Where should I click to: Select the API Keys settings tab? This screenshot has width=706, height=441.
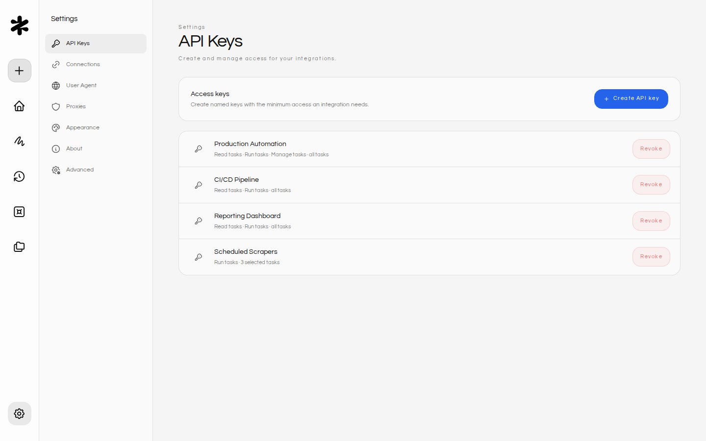point(96,44)
